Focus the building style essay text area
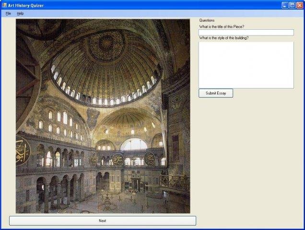This screenshot has height=230, width=305. click(246, 65)
